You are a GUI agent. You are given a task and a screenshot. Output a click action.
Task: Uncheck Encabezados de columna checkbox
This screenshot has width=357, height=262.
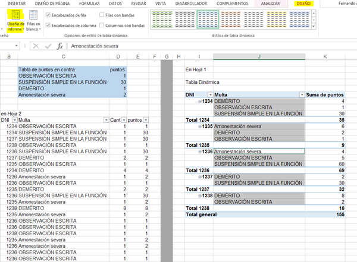[48, 26]
